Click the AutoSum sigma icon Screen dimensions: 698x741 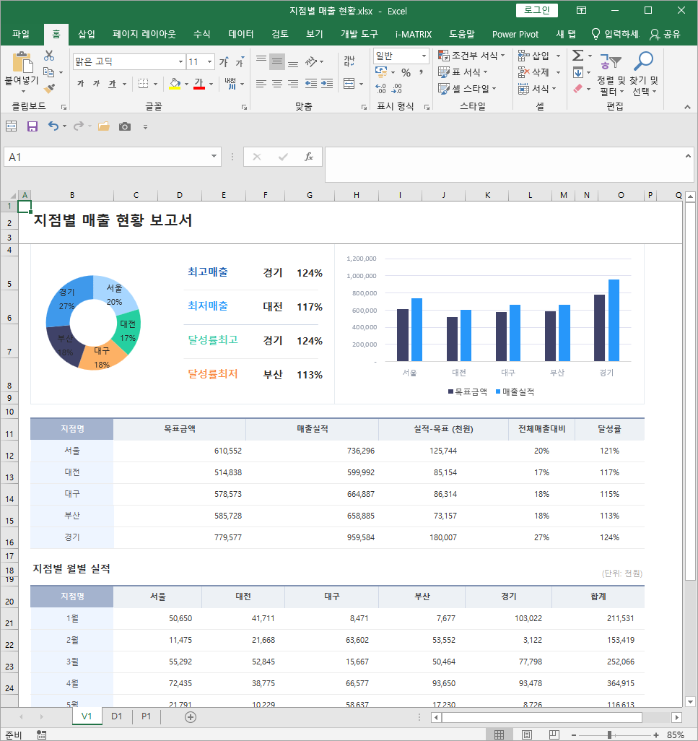(x=577, y=56)
